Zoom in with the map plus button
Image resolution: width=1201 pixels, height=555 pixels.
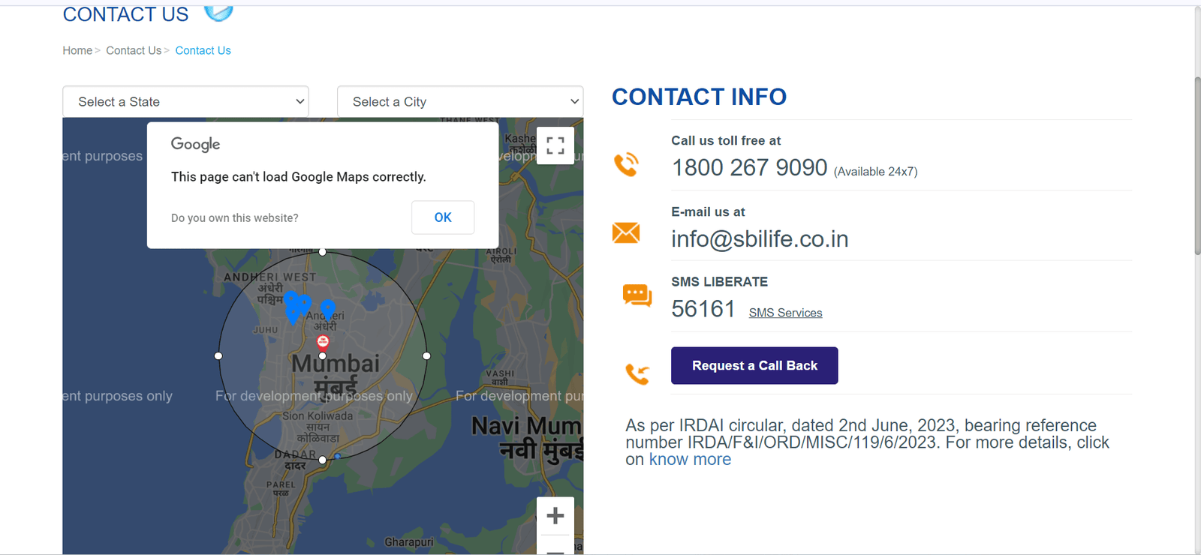555,516
